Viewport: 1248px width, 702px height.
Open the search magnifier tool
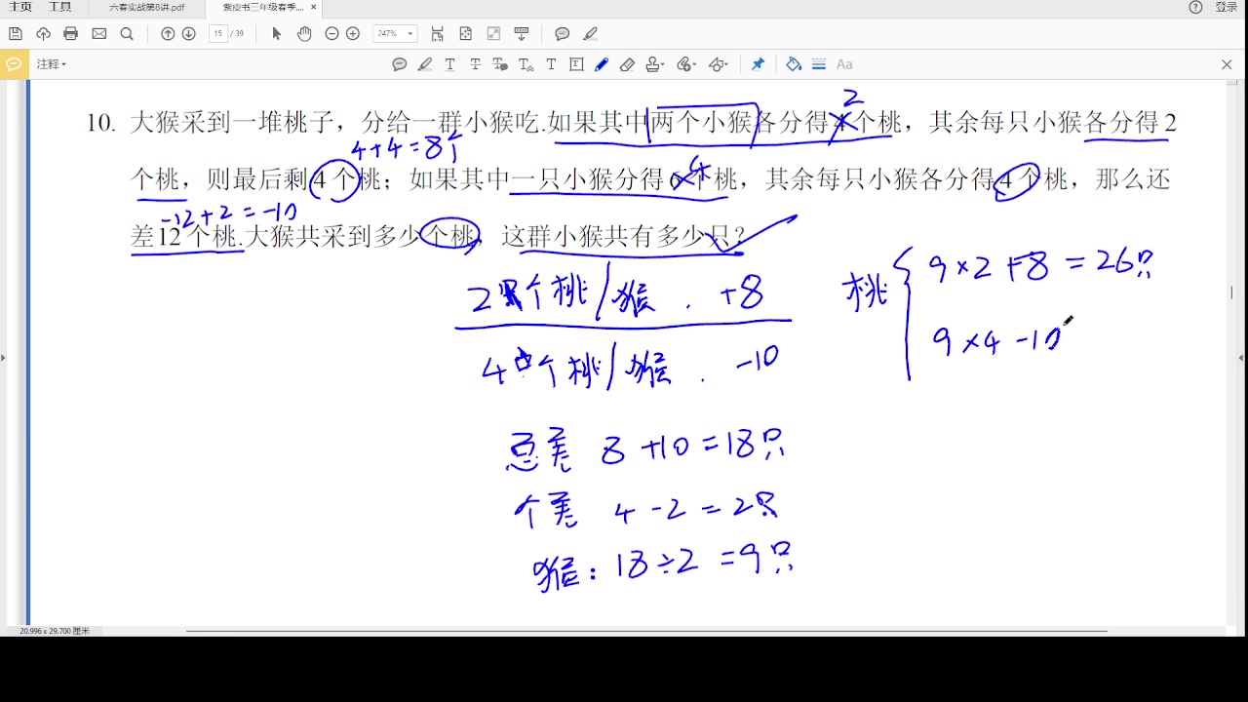tap(127, 34)
